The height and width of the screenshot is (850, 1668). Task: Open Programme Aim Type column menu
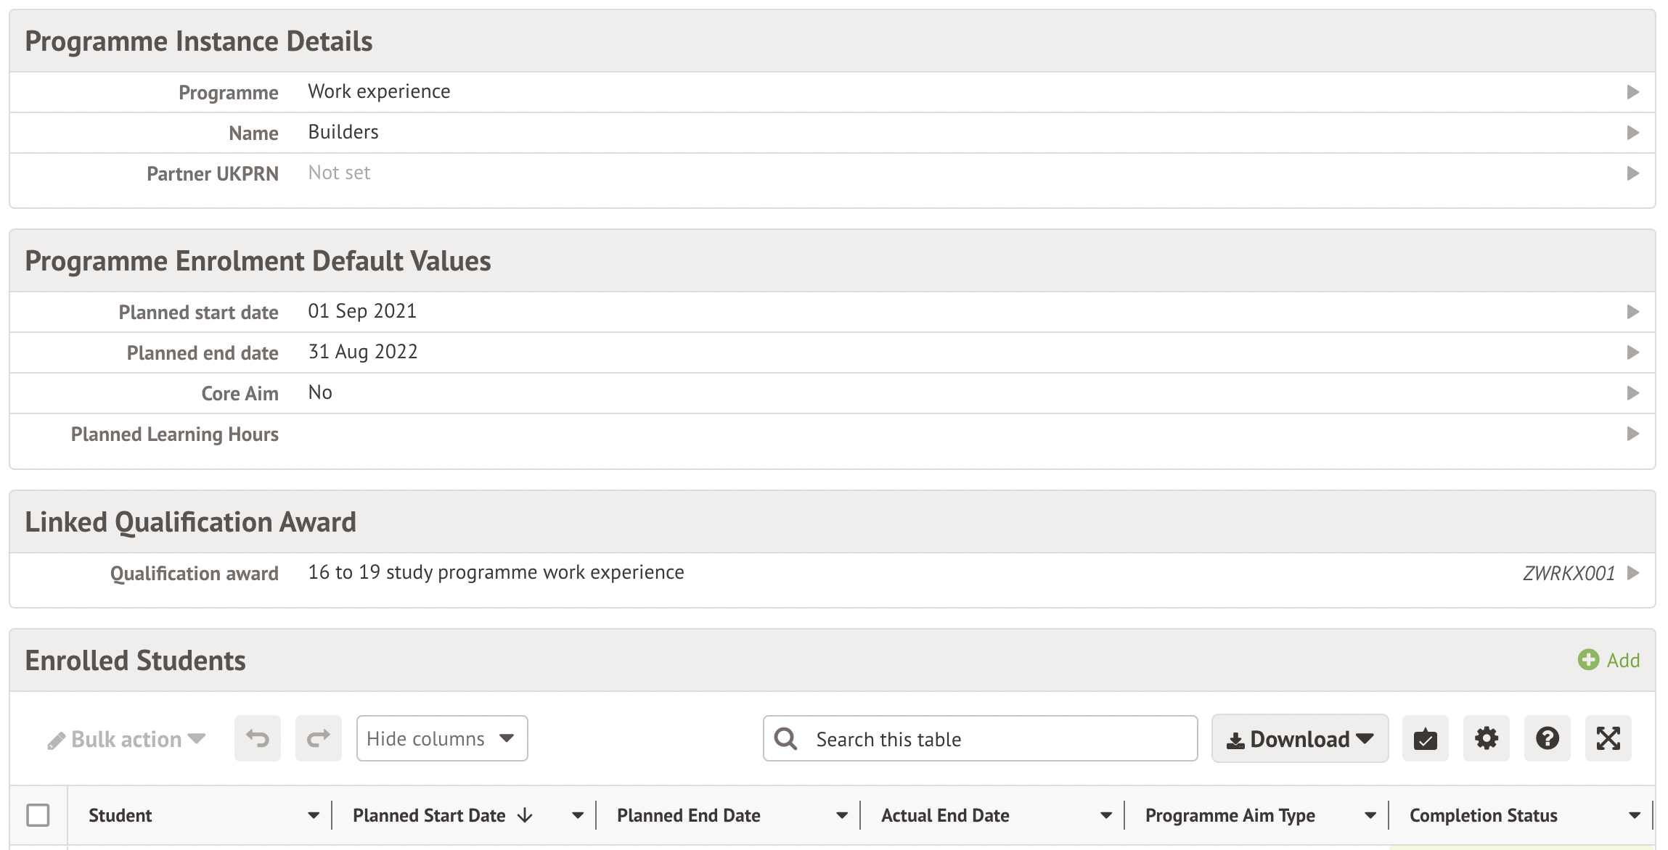1370,815
